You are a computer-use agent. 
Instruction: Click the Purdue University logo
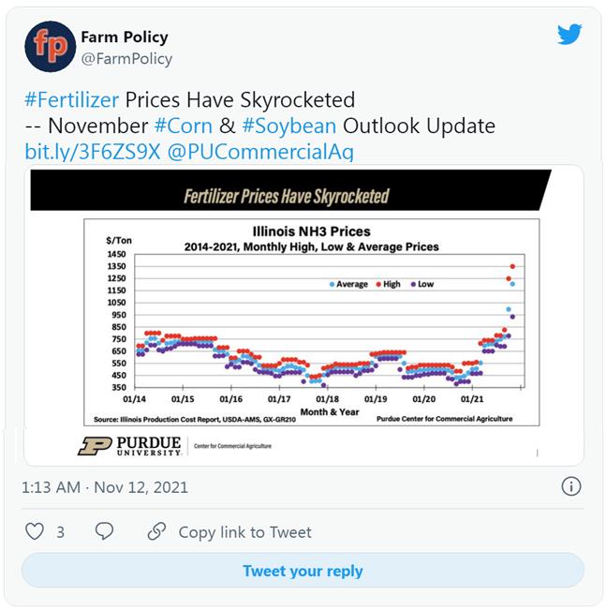coord(130,446)
